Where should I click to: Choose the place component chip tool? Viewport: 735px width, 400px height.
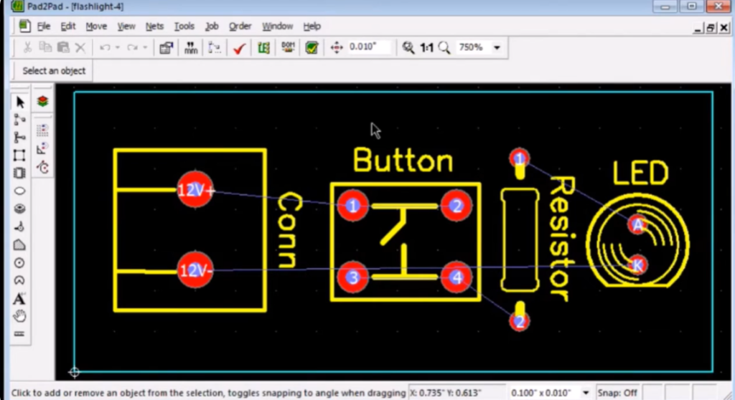(x=19, y=173)
